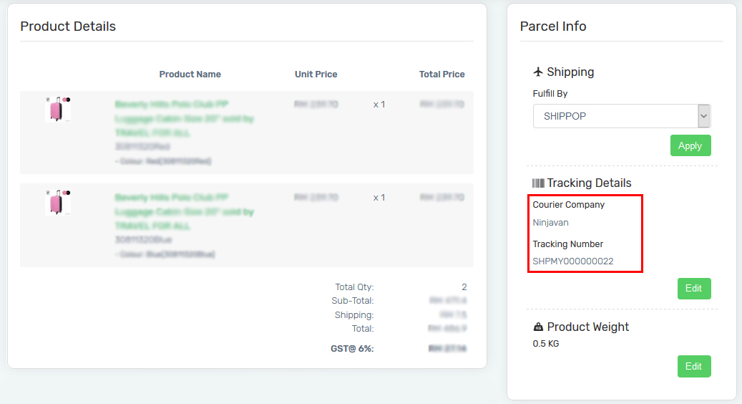
Task: Open the first pink luggage thumbnail
Action: coord(58,109)
